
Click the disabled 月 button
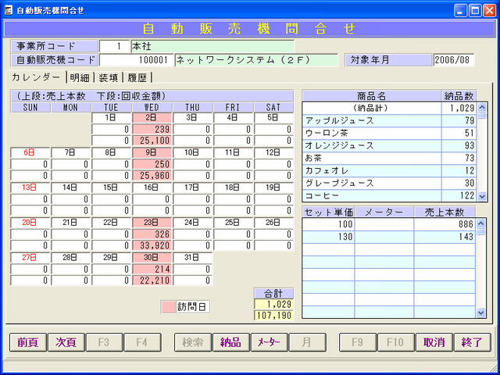click(x=307, y=342)
